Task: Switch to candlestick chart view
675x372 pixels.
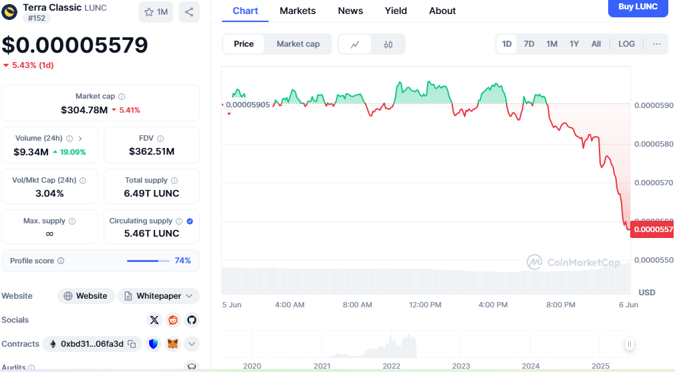Action: point(388,44)
